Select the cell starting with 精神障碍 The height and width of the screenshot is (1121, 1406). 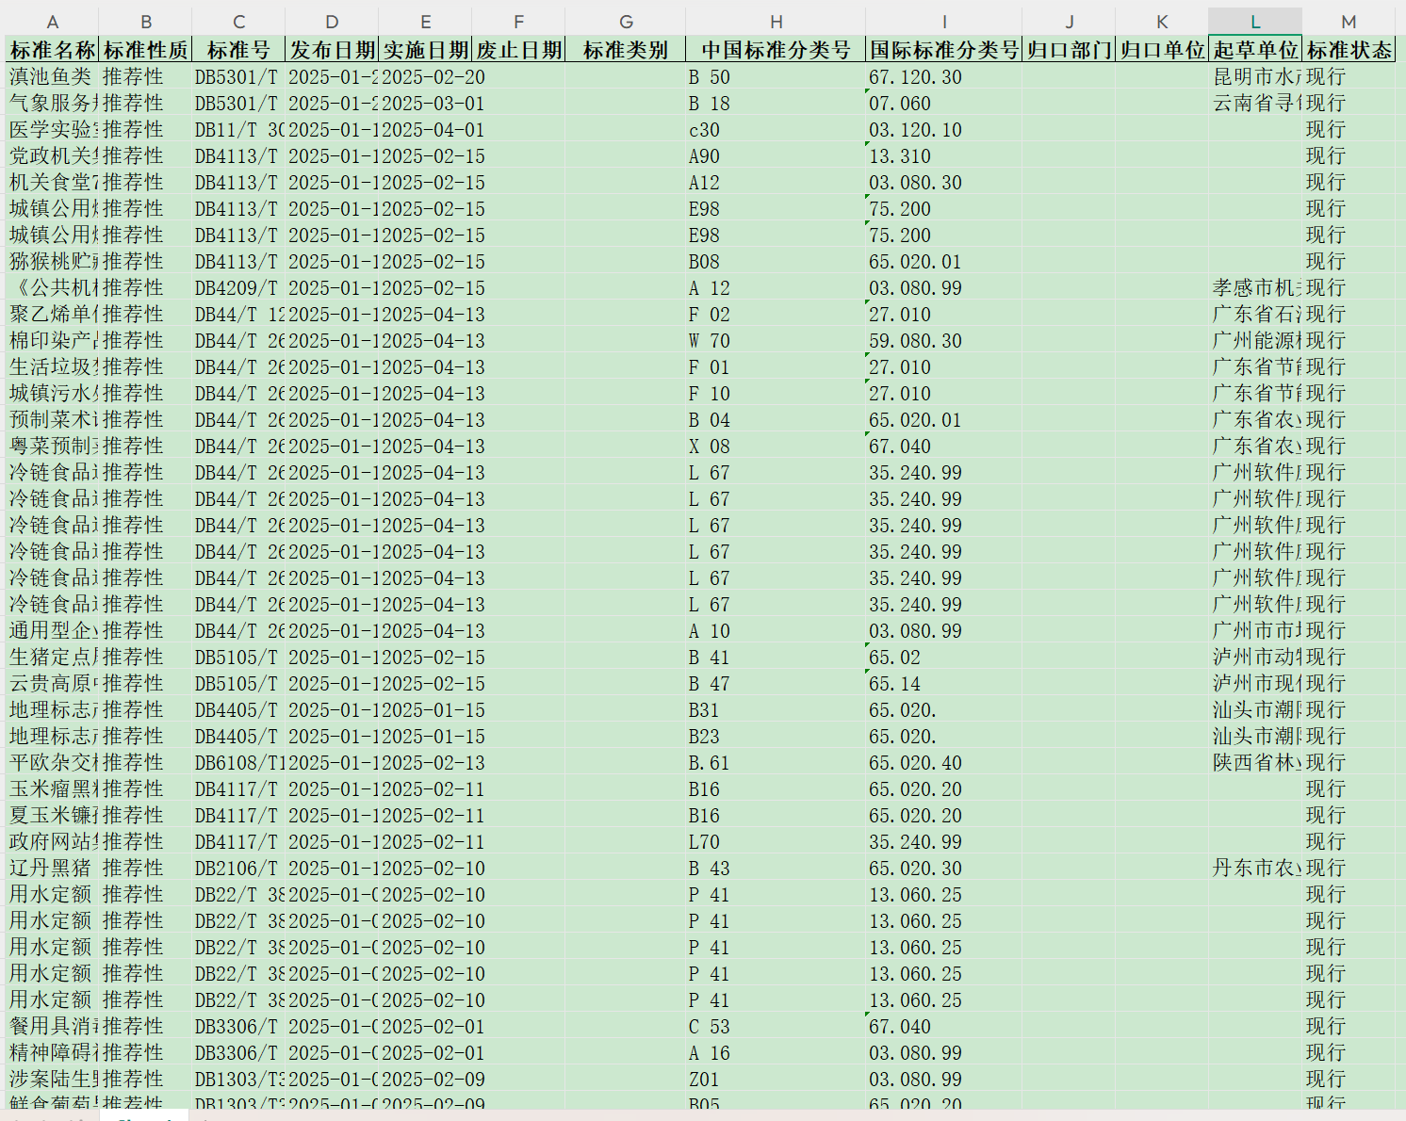52,1052
